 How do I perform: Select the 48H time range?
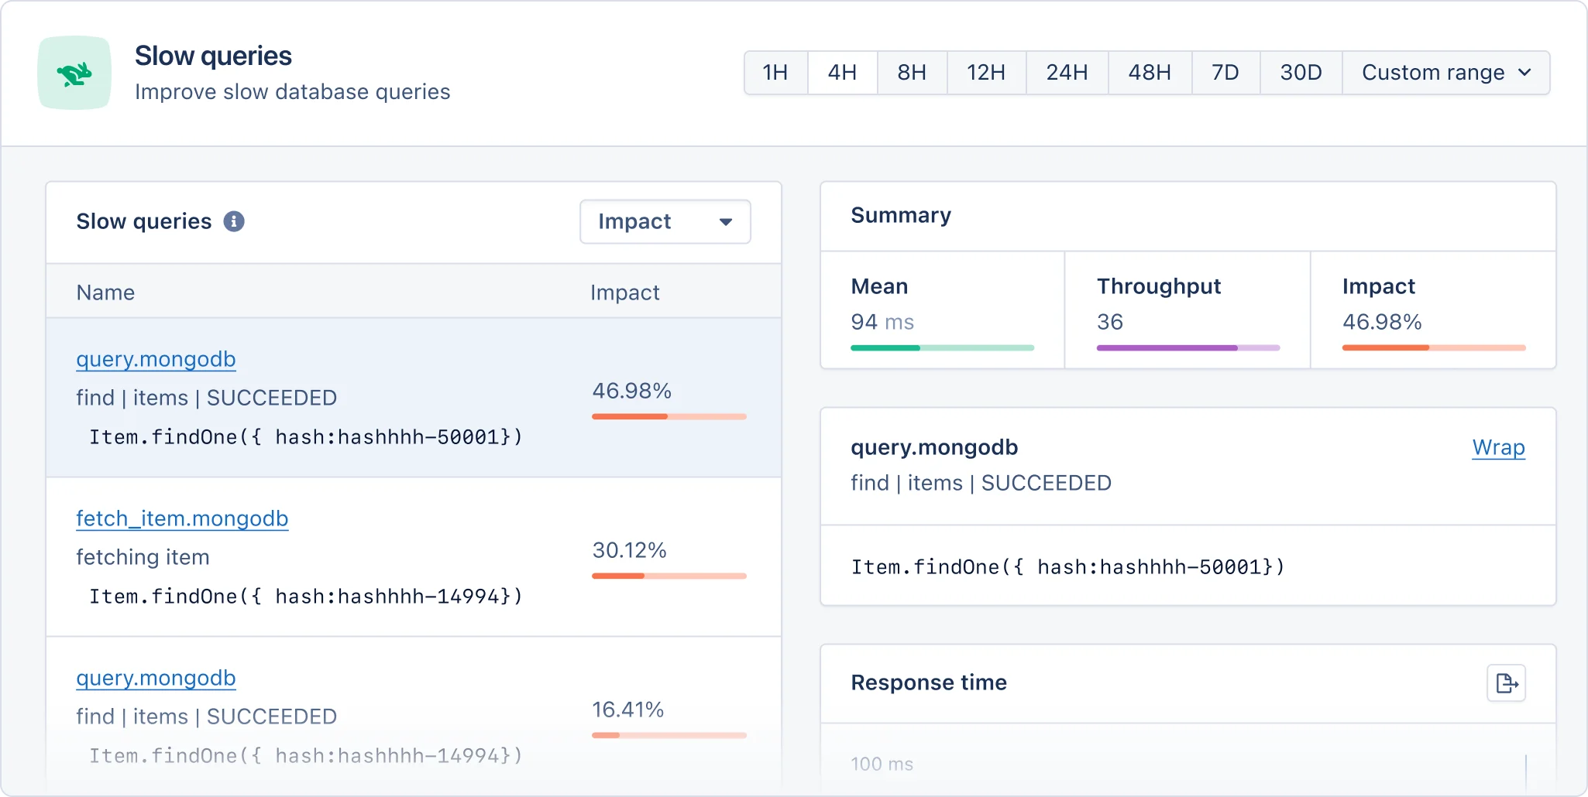point(1150,73)
